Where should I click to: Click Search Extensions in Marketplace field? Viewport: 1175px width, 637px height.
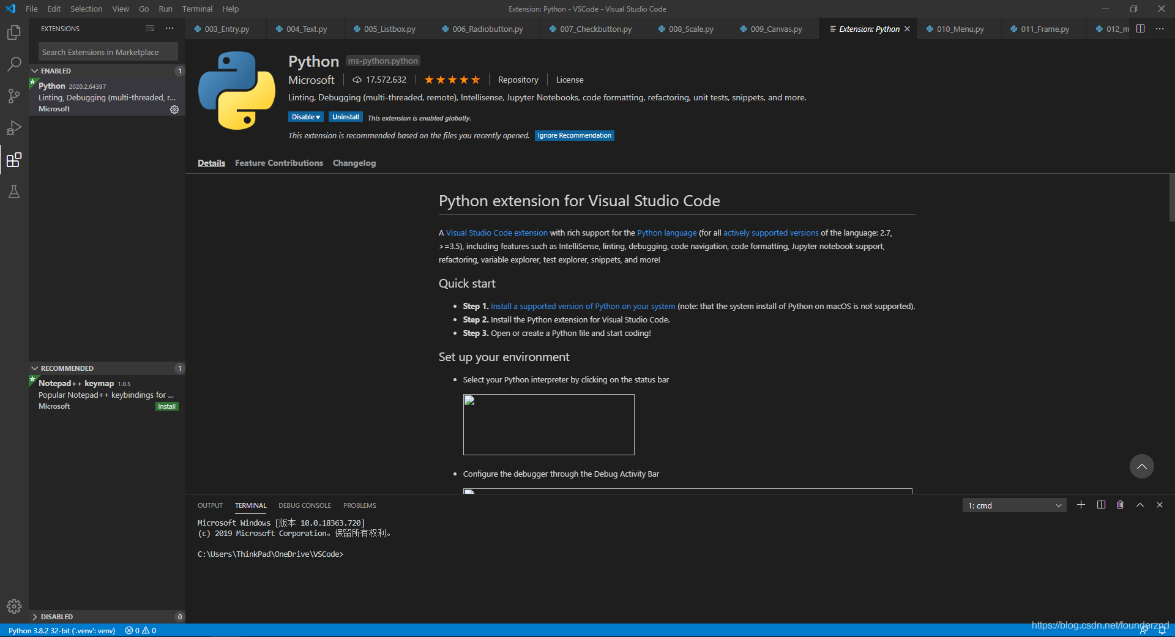(108, 52)
